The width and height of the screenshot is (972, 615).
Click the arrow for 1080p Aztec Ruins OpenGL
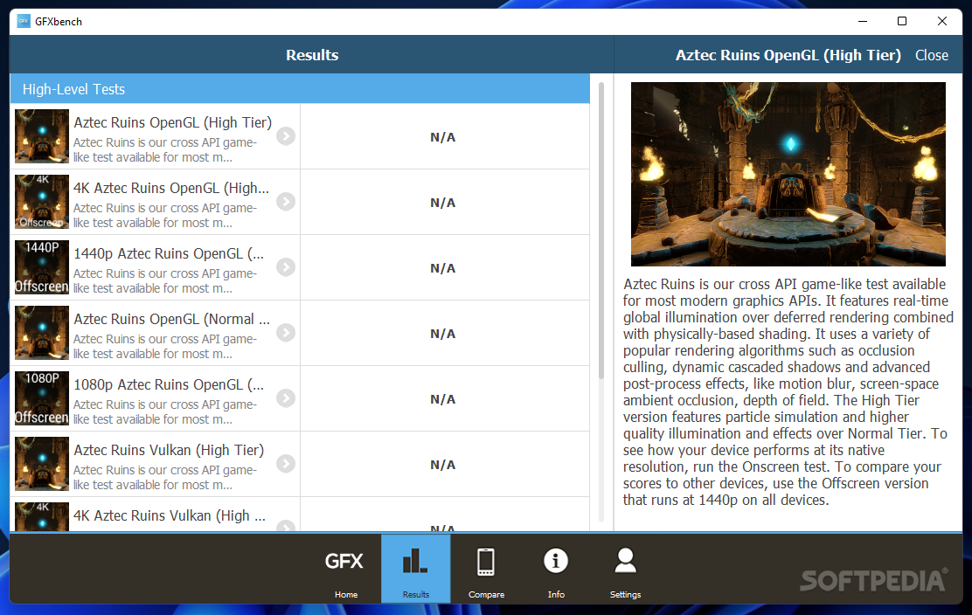pos(286,398)
